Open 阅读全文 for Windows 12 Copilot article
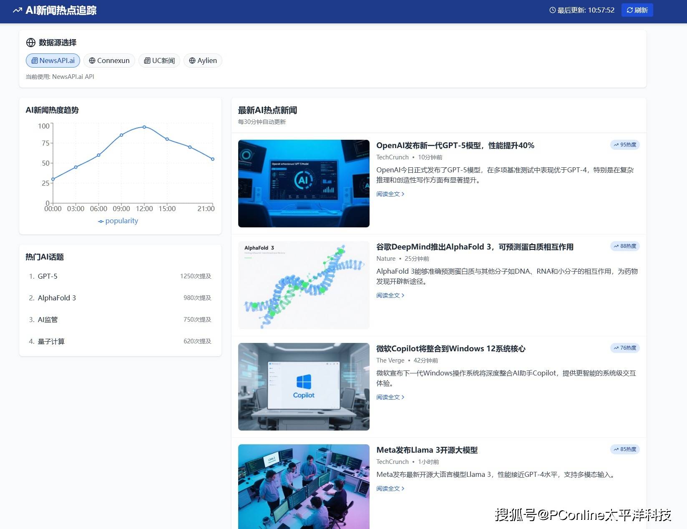Screen dimensions: 687x529 pos(390,397)
